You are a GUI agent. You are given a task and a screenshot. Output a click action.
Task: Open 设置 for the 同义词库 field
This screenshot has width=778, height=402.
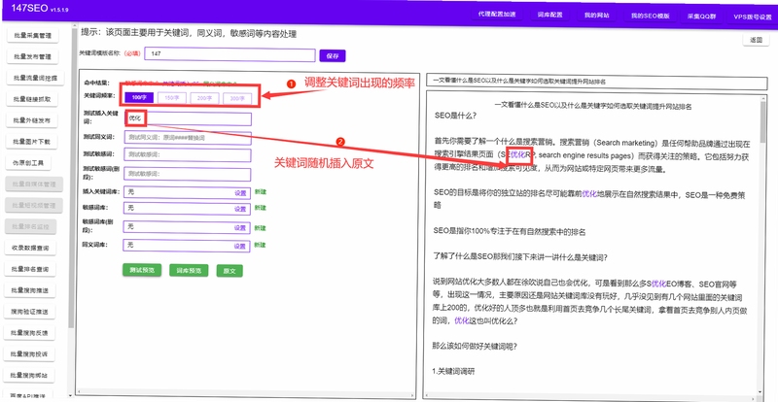coord(240,246)
